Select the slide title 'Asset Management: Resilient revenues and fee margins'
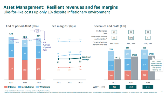166x93 pixels. click(61, 7)
